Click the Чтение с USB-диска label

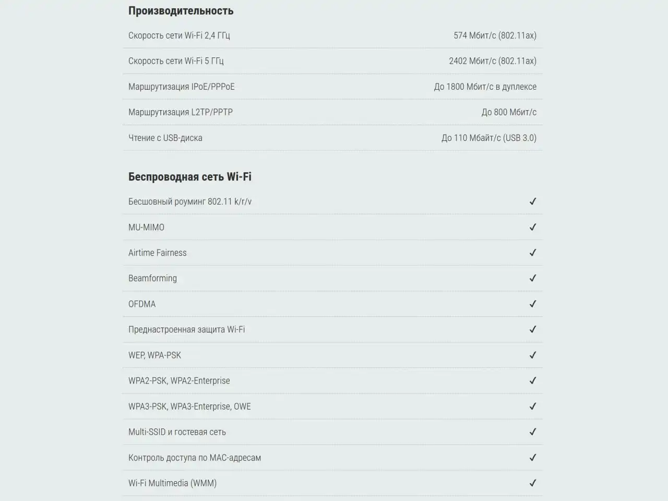click(x=165, y=138)
